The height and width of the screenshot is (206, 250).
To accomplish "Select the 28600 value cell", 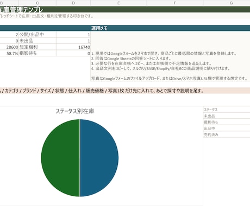I will tap(9, 47).
